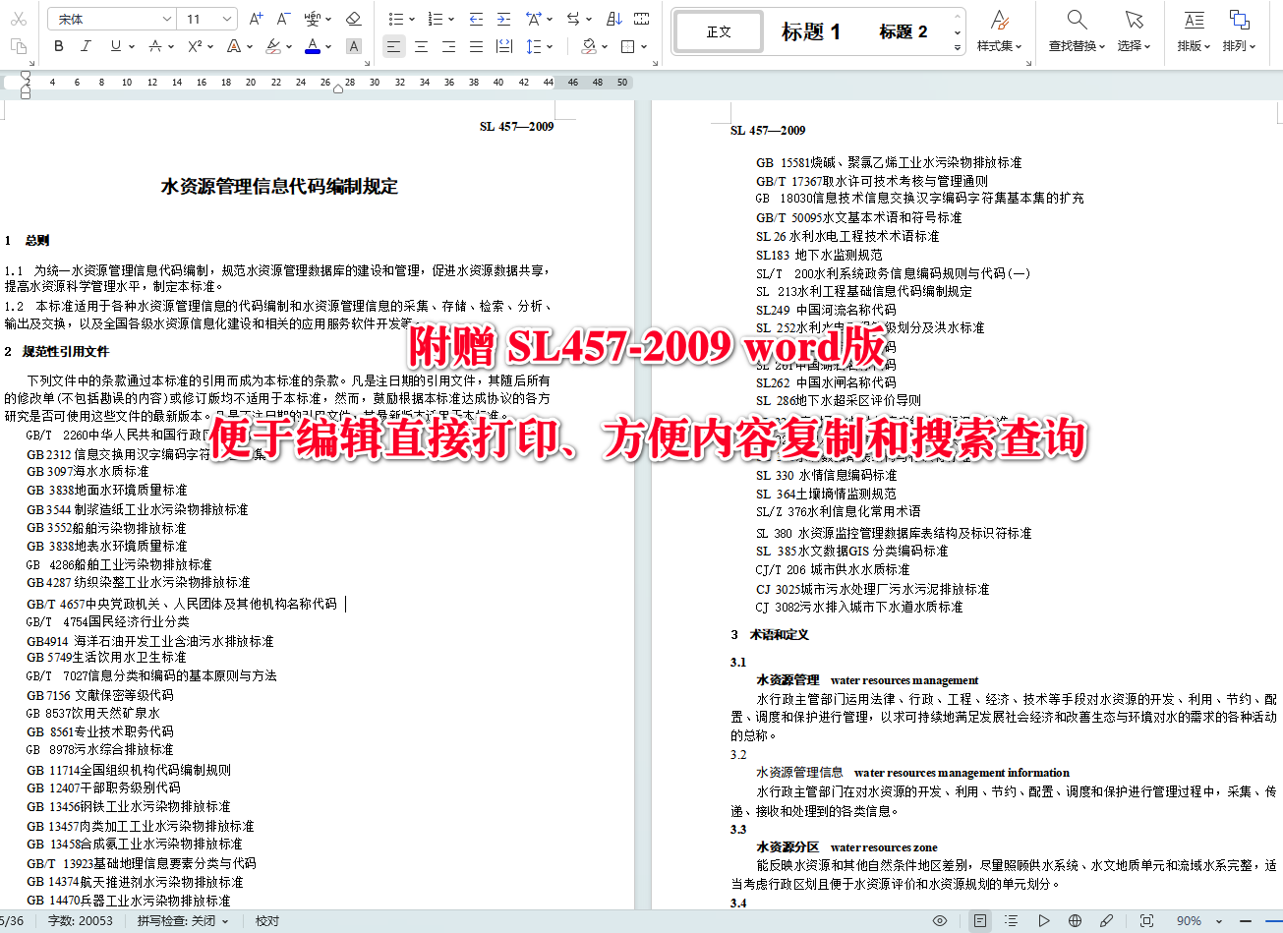The width and height of the screenshot is (1283, 933).
Task: Open the phonetic guide pinyin icon
Action: (x=313, y=18)
